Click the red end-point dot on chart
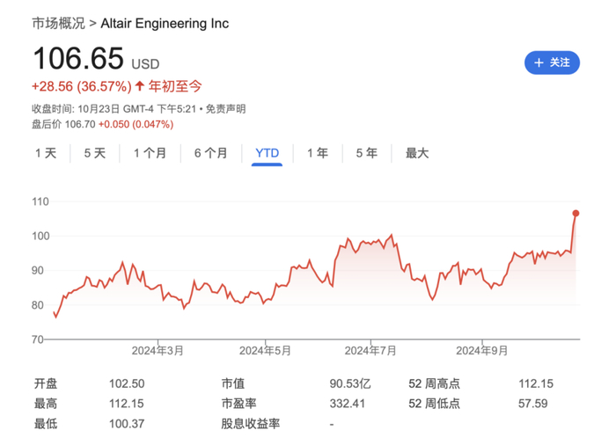Image resolution: width=616 pixels, height=445 pixels. 576,213
